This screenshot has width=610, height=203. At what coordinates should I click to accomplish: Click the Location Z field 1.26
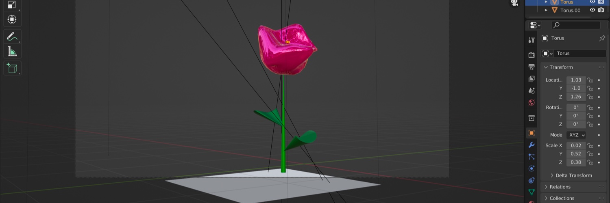coord(576,97)
